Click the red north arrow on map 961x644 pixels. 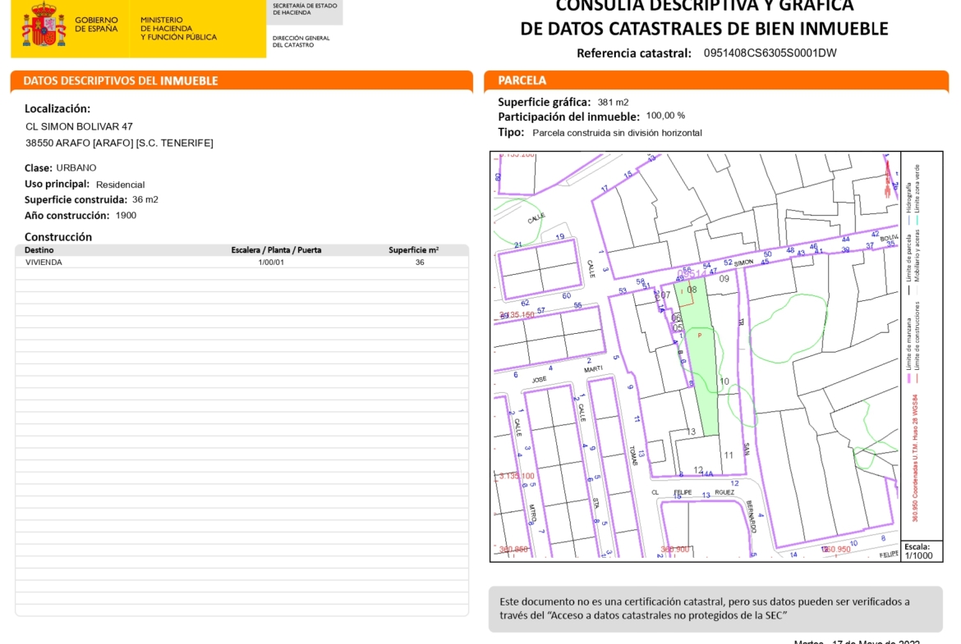click(x=887, y=178)
